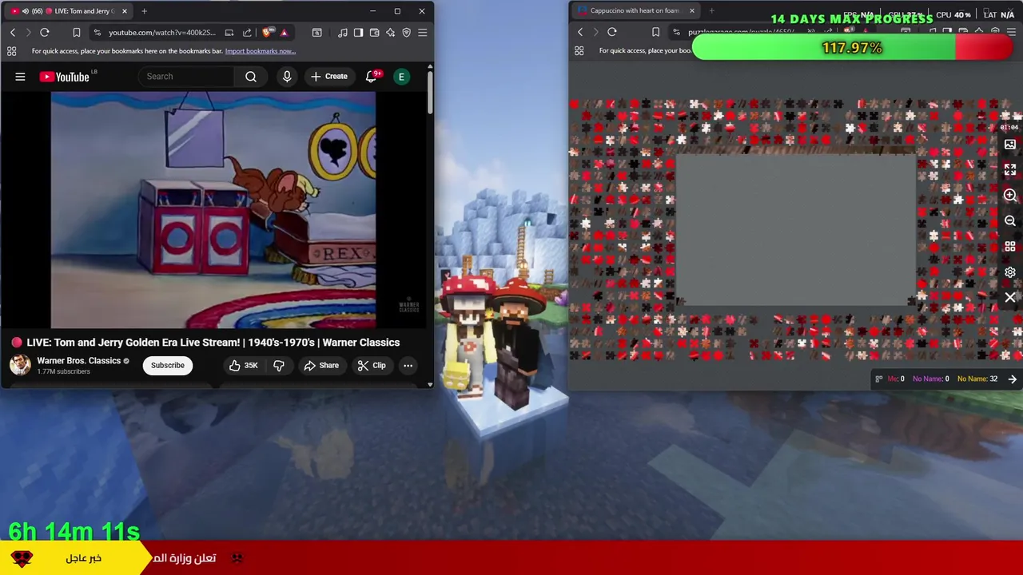Screen dimensions: 1023x575
Task: Go back in the YouTube browser window
Action: click(12, 32)
